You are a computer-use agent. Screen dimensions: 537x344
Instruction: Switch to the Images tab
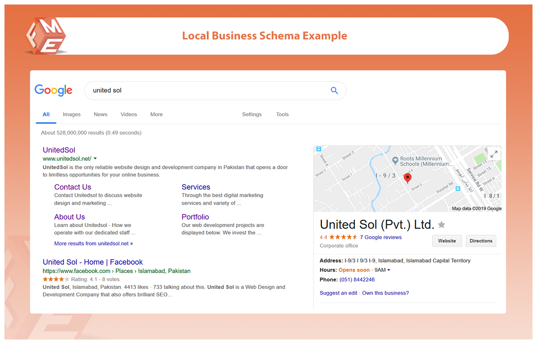point(72,115)
